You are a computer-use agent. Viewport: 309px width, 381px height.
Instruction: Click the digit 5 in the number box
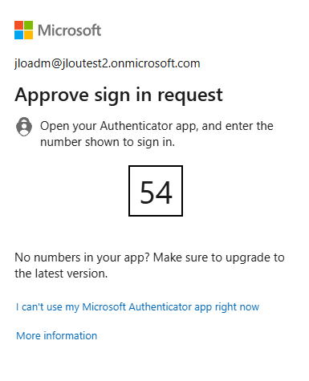click(x=147, y=193)
